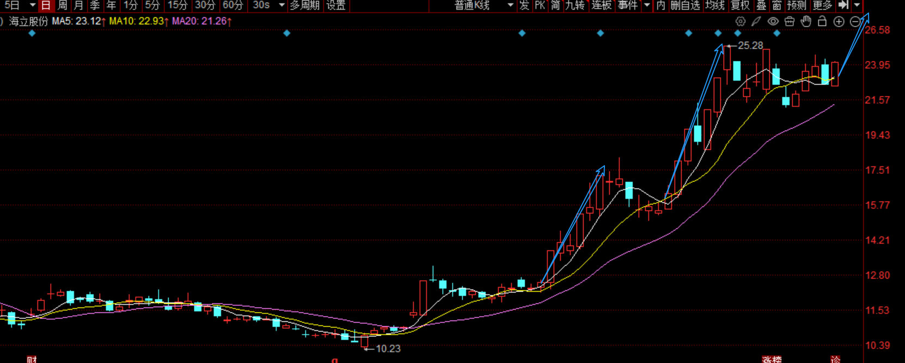This screenshot has width=905, height=363.
Task: Expand the dropdown arrow next to 30s
Action: pyautogui.click(x=282, y=5)
